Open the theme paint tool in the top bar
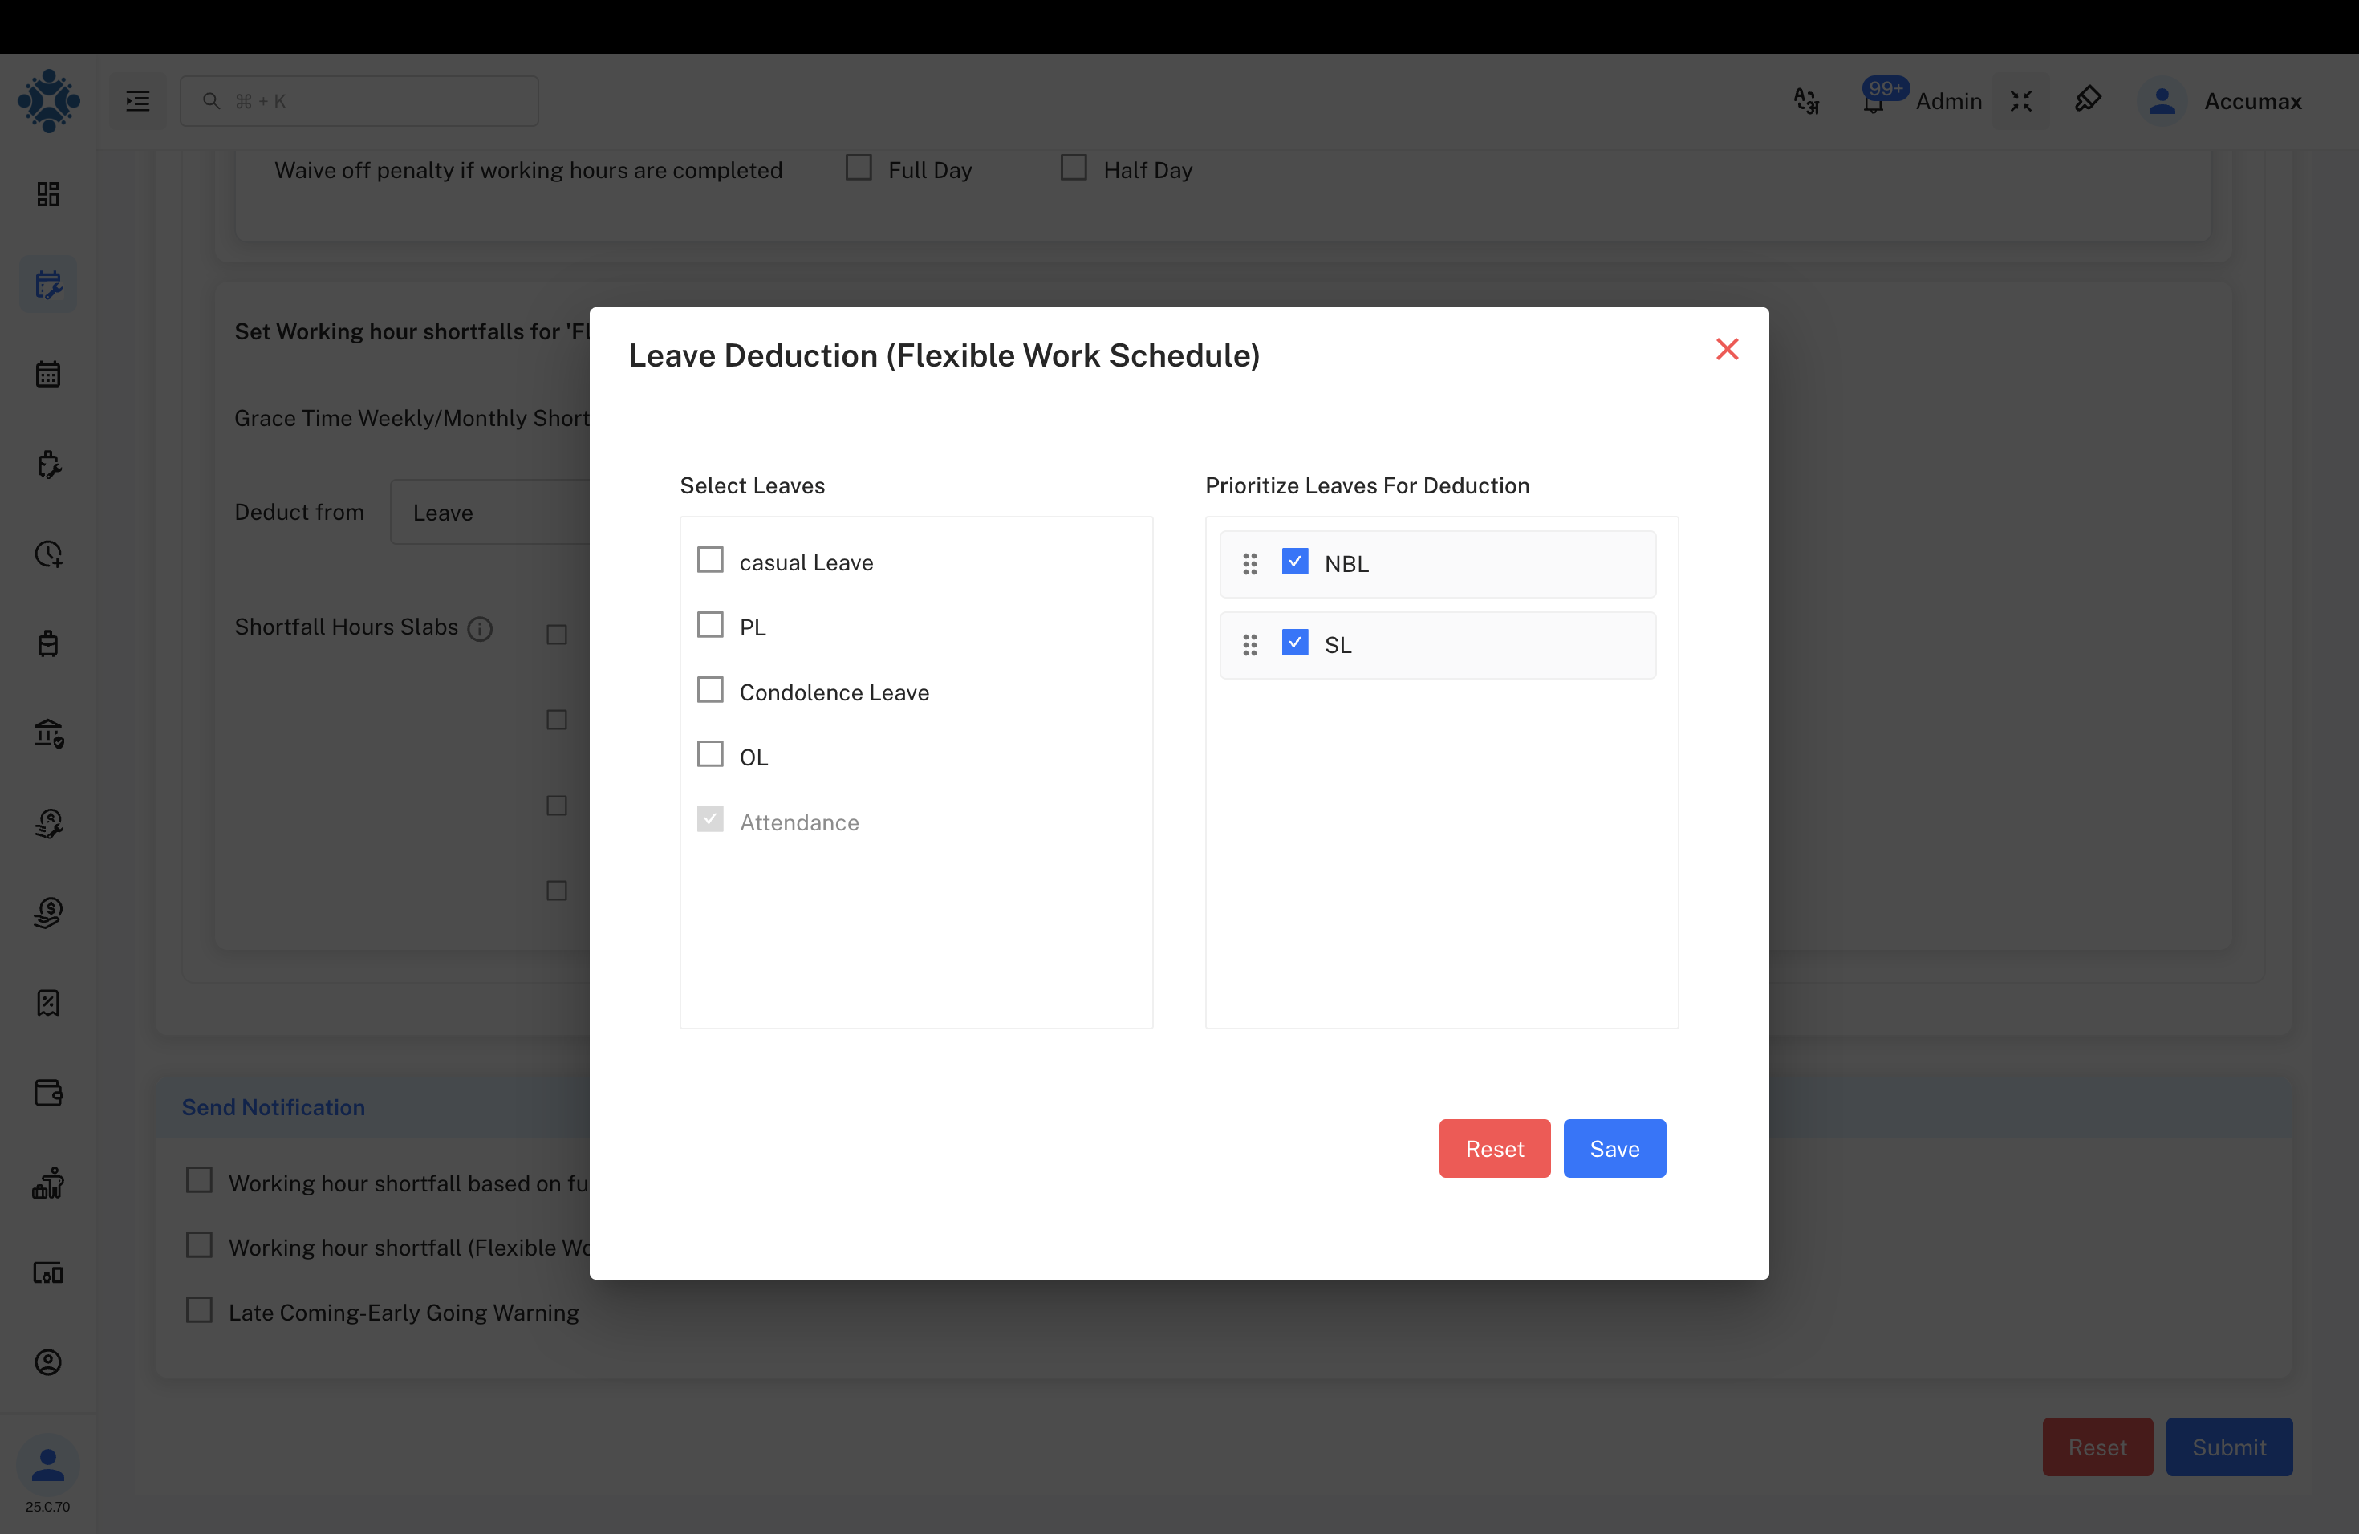 2089,99
